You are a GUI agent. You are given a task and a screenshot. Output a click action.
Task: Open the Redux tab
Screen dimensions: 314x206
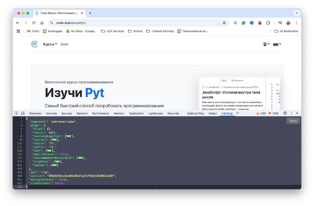click(x=213, y=113)
